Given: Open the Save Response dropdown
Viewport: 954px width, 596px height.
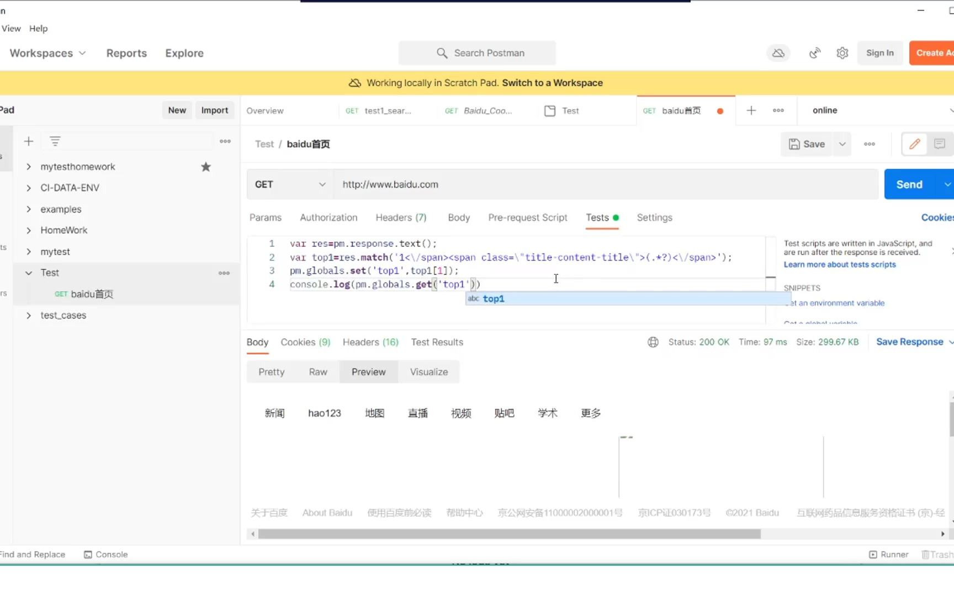Looking at the screenshot, I should click(x=915, y=342).
